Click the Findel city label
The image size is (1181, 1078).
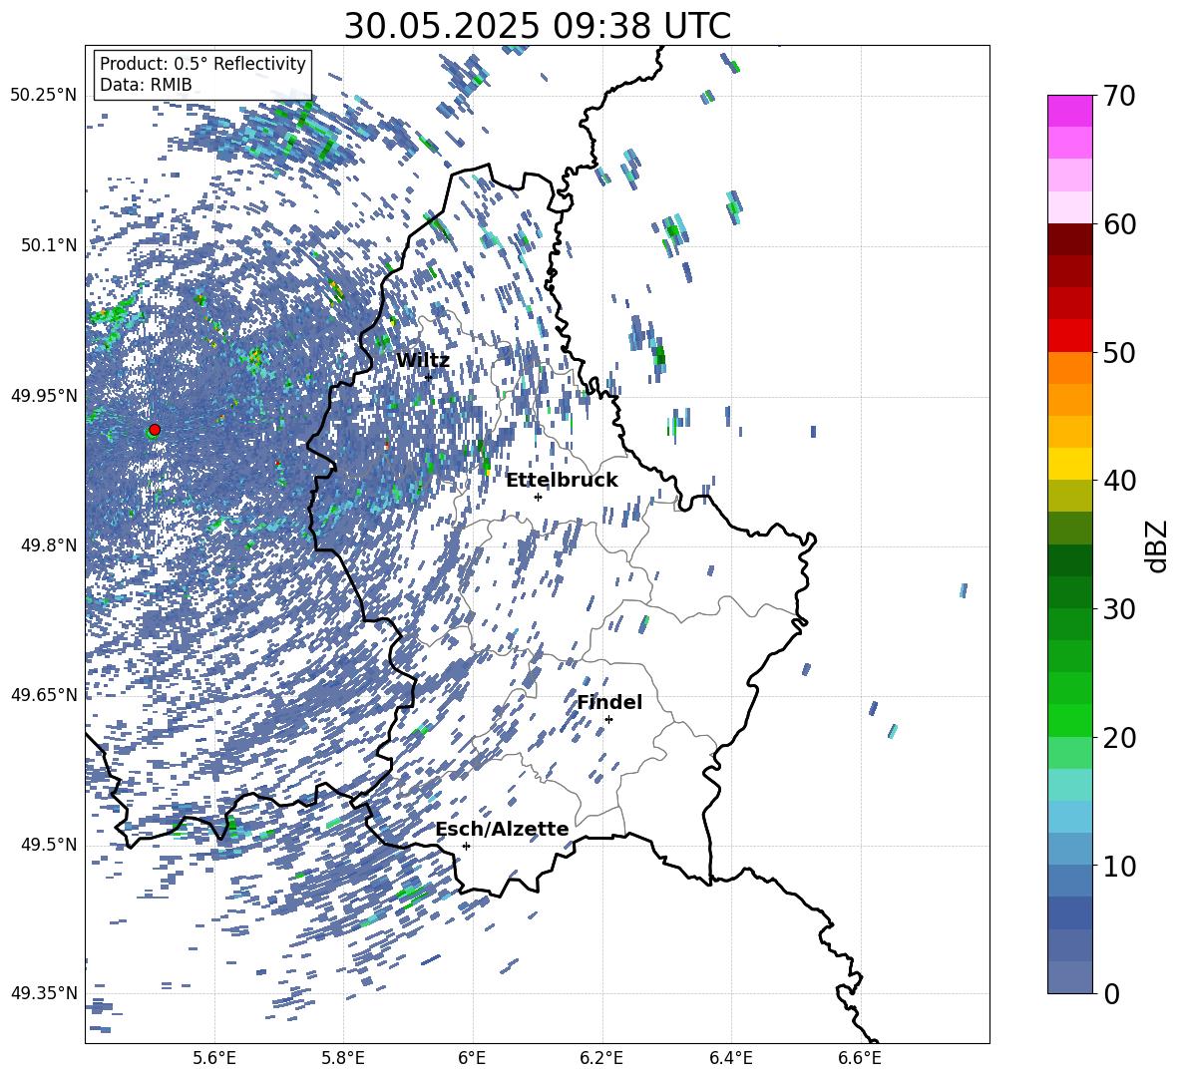click(x=609, y=702)
